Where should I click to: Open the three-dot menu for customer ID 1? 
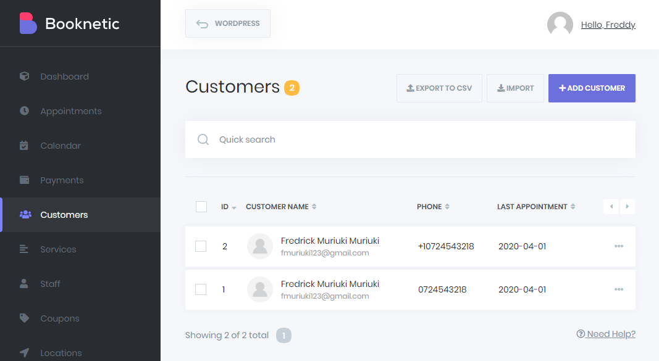tap(619, 289)
